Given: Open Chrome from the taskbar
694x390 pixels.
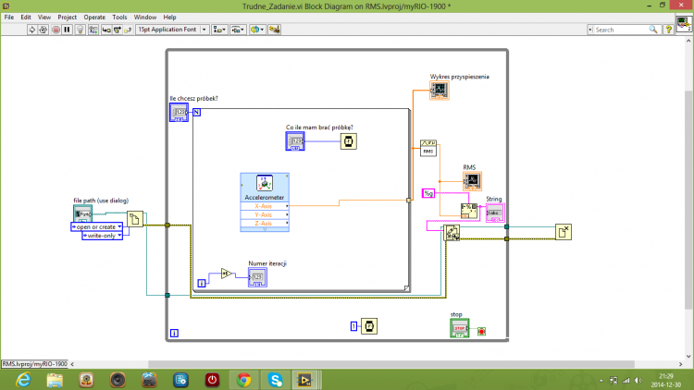Looking at the screenshot, I should [243, 380].
